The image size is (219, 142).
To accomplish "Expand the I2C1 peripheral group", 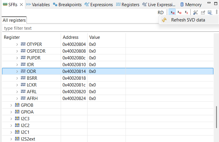I will (11, 132).
